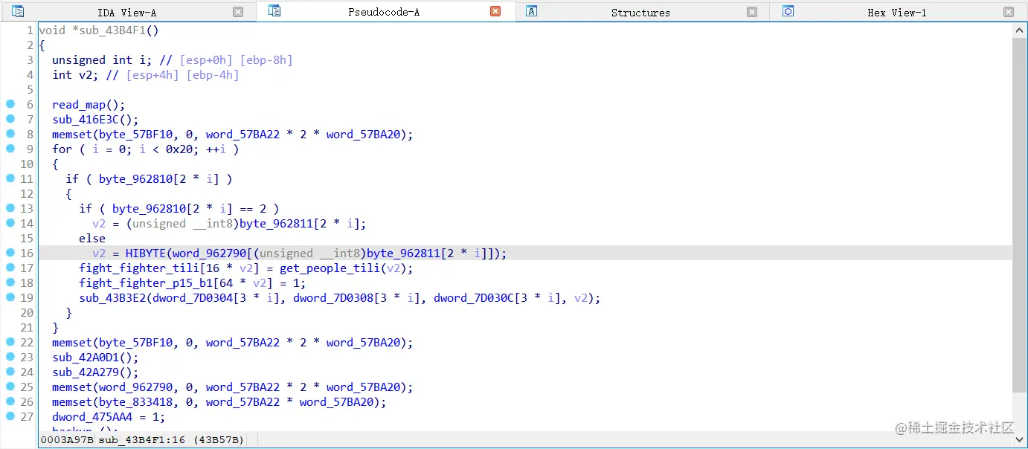Click the vertical scrollbar thumb
Image resolution: width=1028 pixels, height=449 pixels.
(1020, 216)
